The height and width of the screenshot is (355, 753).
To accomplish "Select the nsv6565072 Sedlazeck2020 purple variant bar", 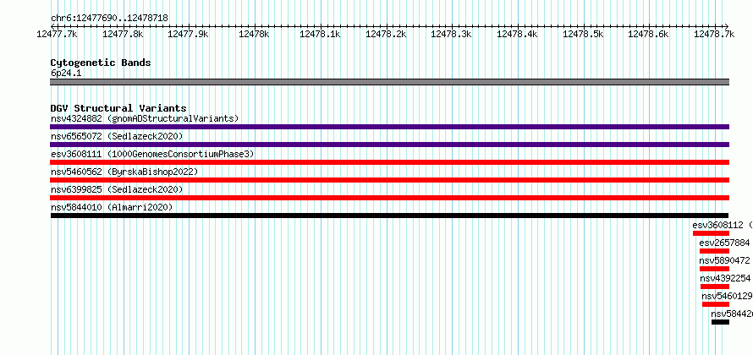I will (x=389, y=145).
